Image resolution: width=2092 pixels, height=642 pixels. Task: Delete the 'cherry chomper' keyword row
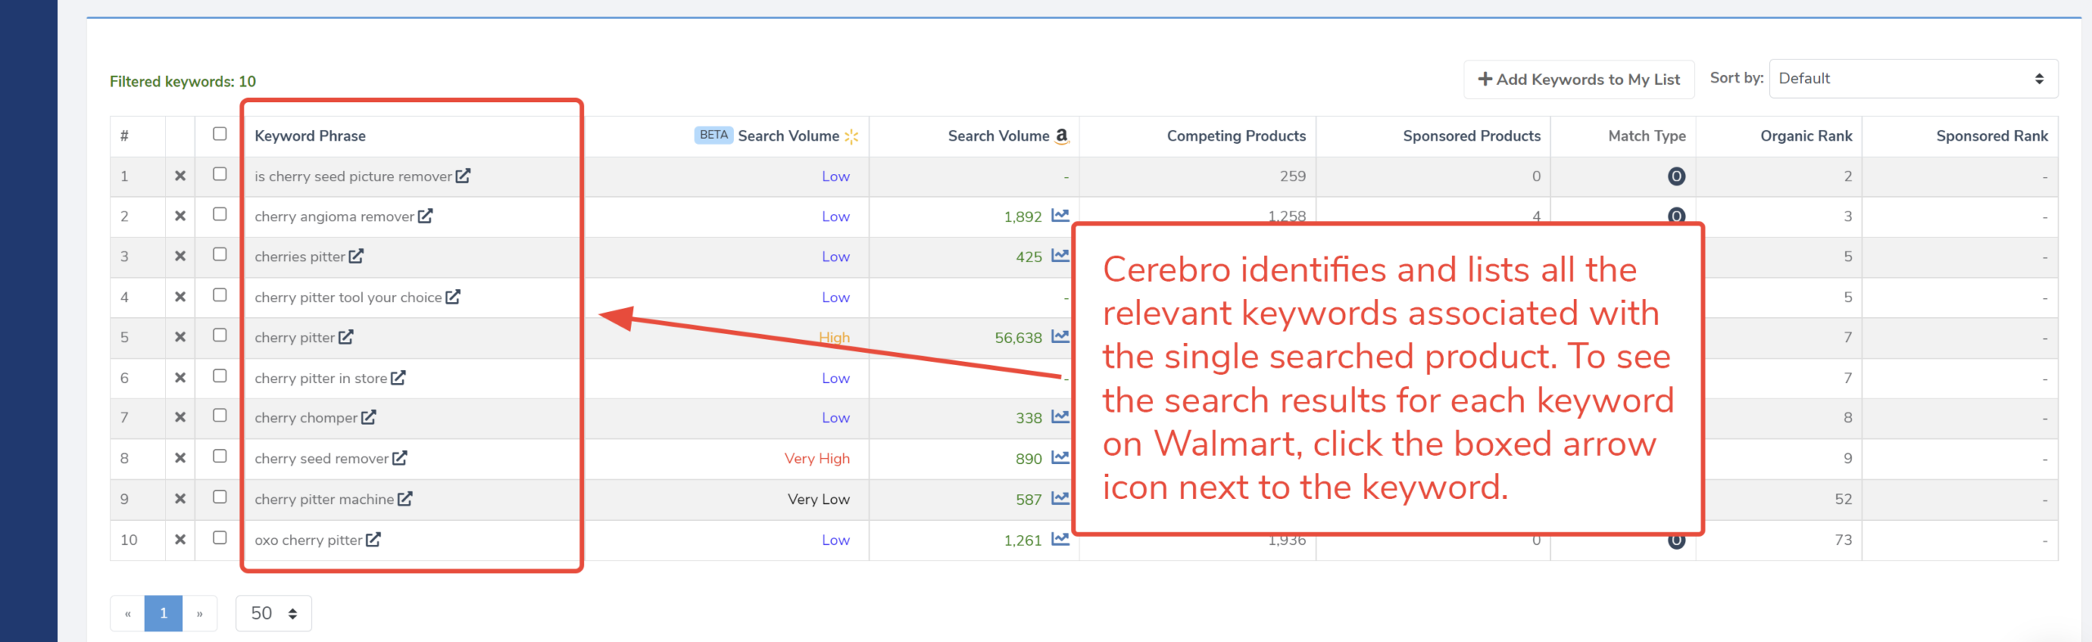[x=180, y=417]
